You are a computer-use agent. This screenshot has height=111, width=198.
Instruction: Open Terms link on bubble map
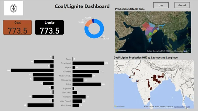[188, 107]
